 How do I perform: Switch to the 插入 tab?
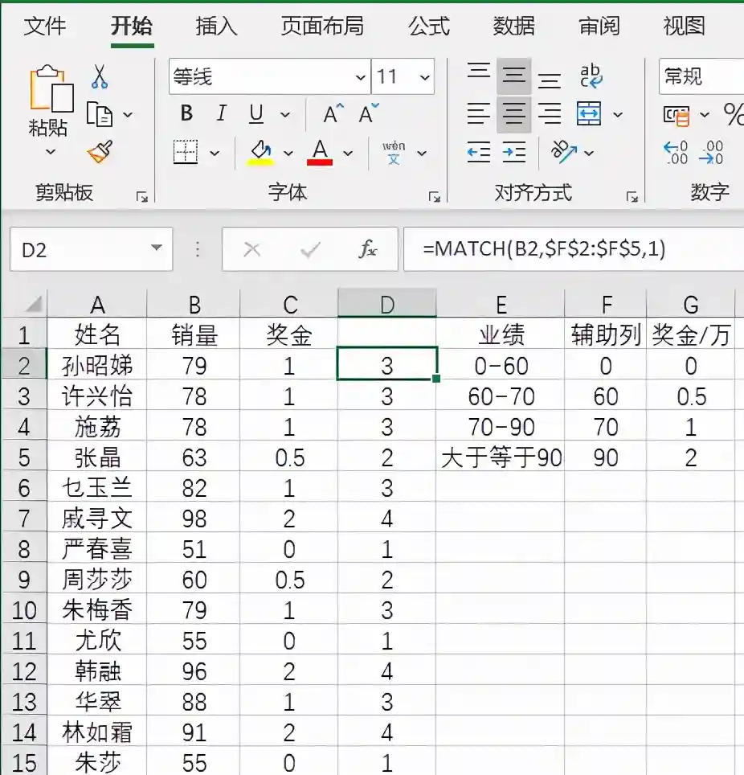216,26
